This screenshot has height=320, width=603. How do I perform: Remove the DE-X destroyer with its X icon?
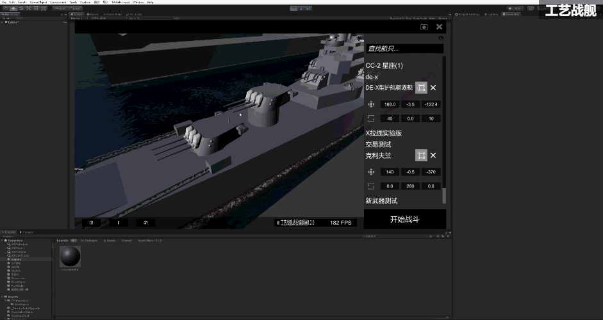(433, 88)
